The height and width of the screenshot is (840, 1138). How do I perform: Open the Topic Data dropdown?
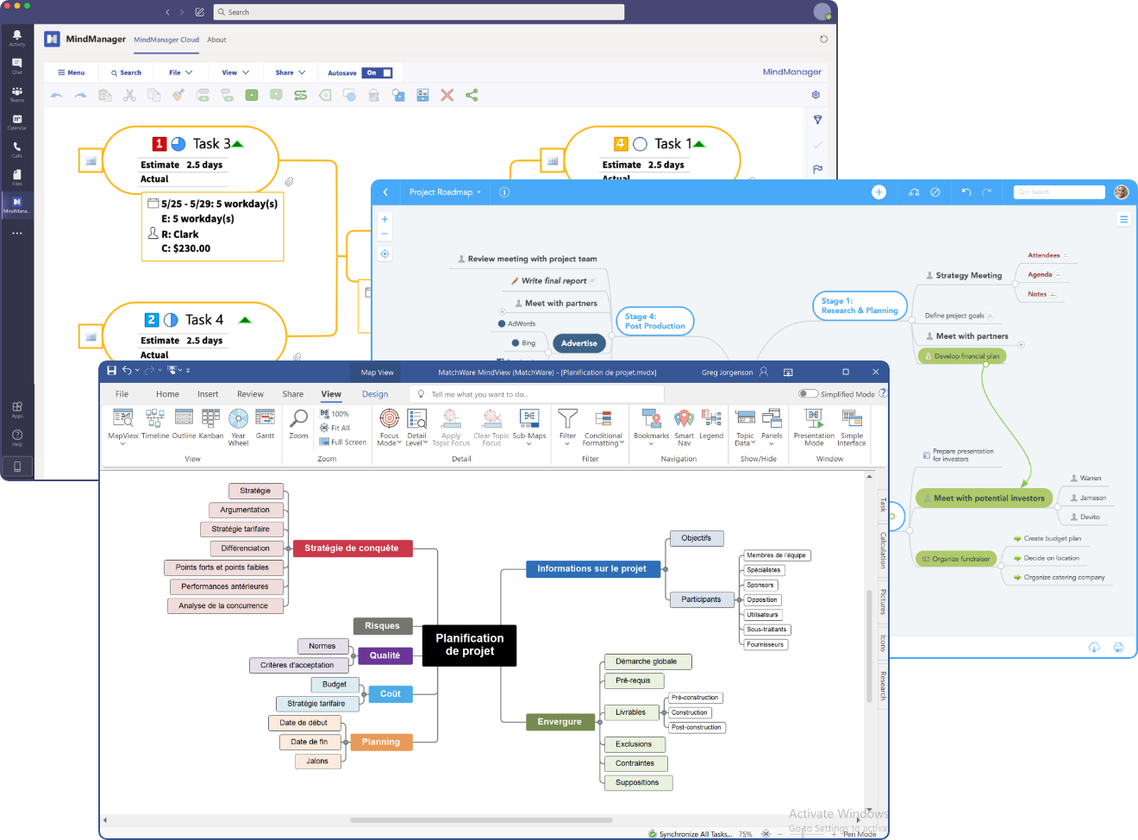point(746,426)
